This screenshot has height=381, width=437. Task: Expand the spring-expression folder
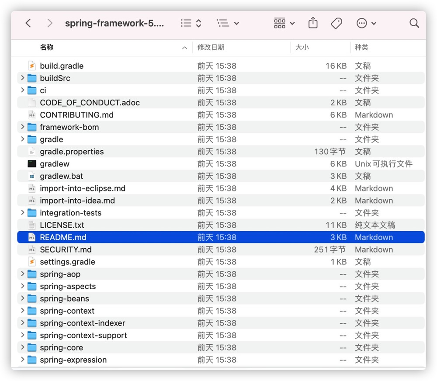[x=23, y=360]
